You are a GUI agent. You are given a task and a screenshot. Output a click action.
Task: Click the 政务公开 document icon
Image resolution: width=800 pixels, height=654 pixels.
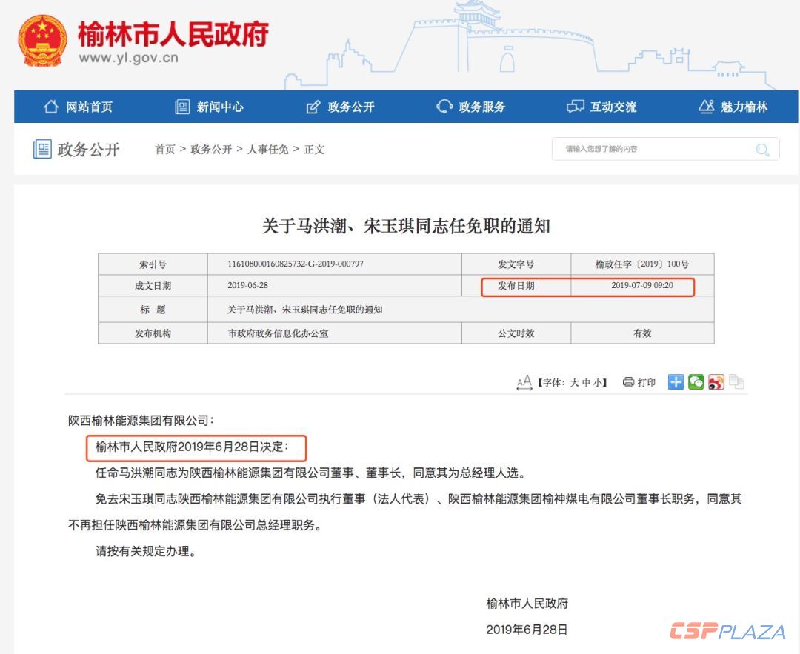[42, 148]
